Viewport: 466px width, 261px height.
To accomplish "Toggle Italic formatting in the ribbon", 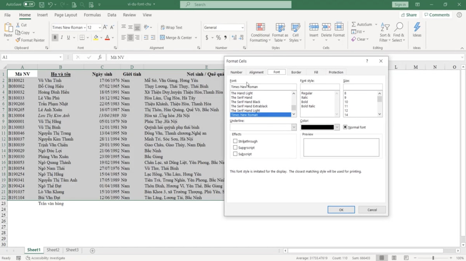I will pos(62,38).
